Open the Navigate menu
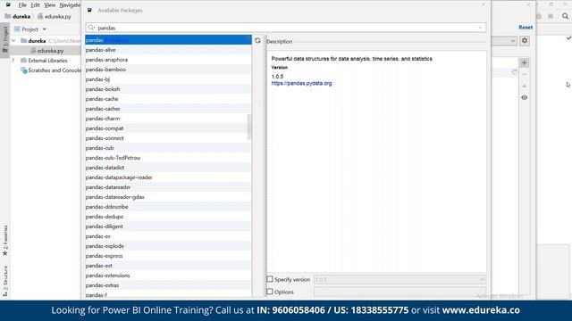Viewport: 572px width, 321px height. click(x=70, y=5)
